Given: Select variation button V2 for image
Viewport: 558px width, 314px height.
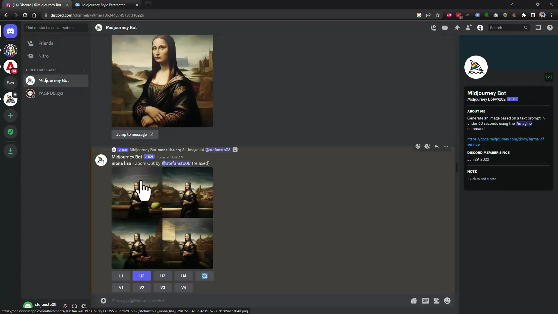Looking at the screenshot, I should click(142, 288).
